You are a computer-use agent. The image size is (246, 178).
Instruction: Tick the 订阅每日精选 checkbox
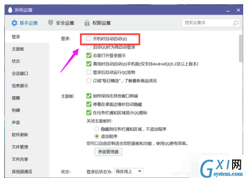pos(89,81)
